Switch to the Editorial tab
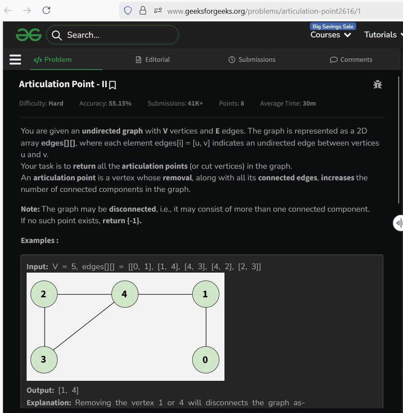Screen dimensions: 403x413 click(153, 60)
